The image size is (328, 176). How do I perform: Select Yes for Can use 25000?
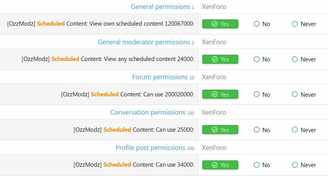[x=220, y=130]
